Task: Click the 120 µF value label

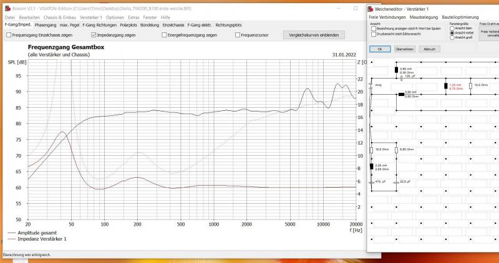Action: (410, 76)
